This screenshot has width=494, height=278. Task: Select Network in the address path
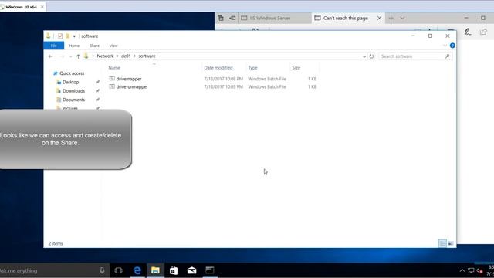(x=105, y=56)
